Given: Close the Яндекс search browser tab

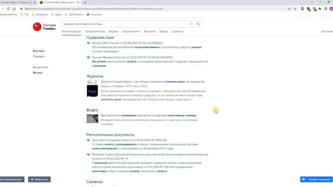Looking at the screenshot, I should pos(35,2).
